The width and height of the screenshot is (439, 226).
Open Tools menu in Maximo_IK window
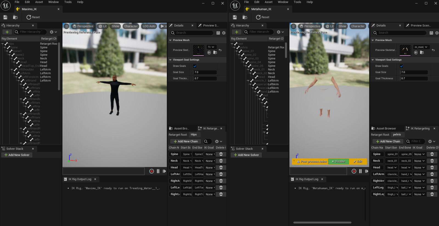pos(68,2)
